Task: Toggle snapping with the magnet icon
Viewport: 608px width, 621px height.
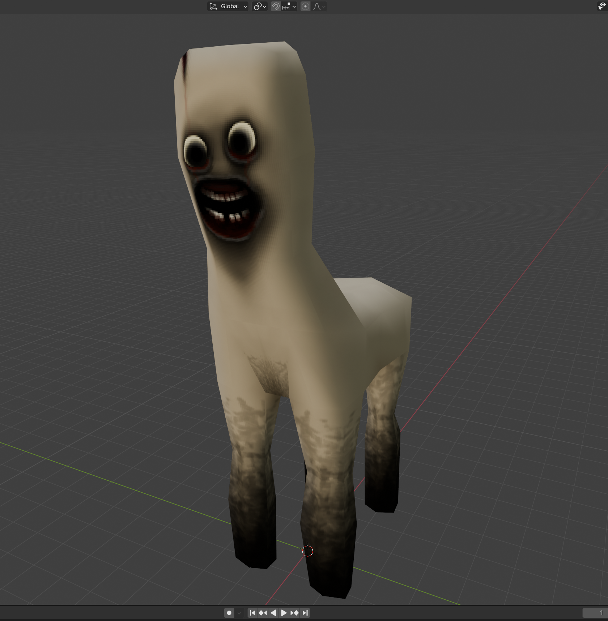Action: (276, 7)
